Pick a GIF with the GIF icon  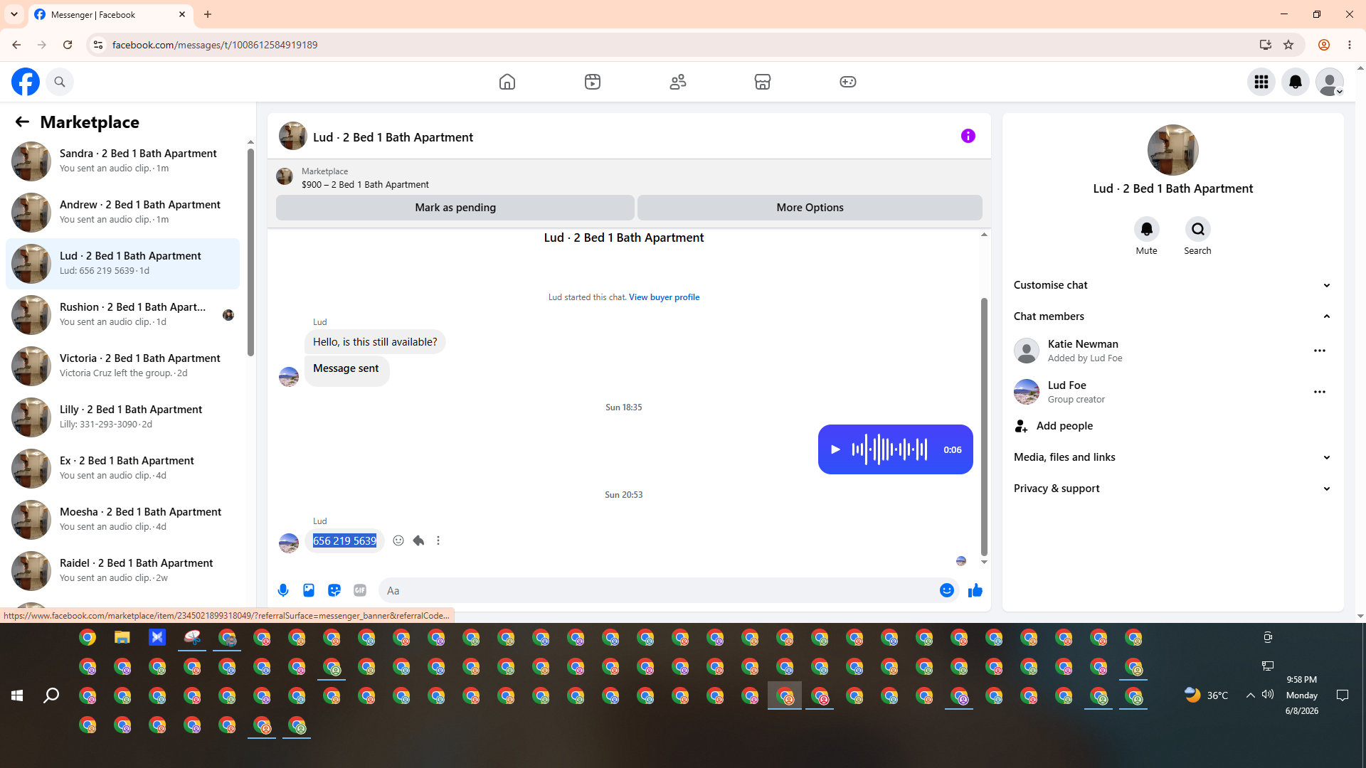click(360, 590)
